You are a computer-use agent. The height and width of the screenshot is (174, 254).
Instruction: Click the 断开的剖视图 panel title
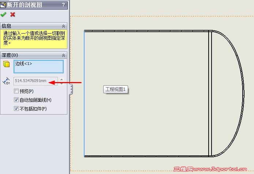point(25,5)
